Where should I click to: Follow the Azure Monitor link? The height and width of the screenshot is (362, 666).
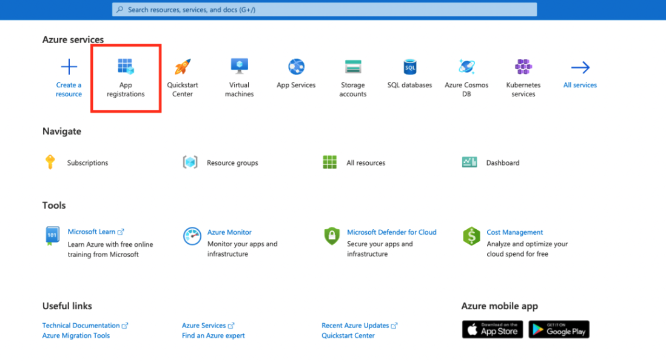(229, 232)
